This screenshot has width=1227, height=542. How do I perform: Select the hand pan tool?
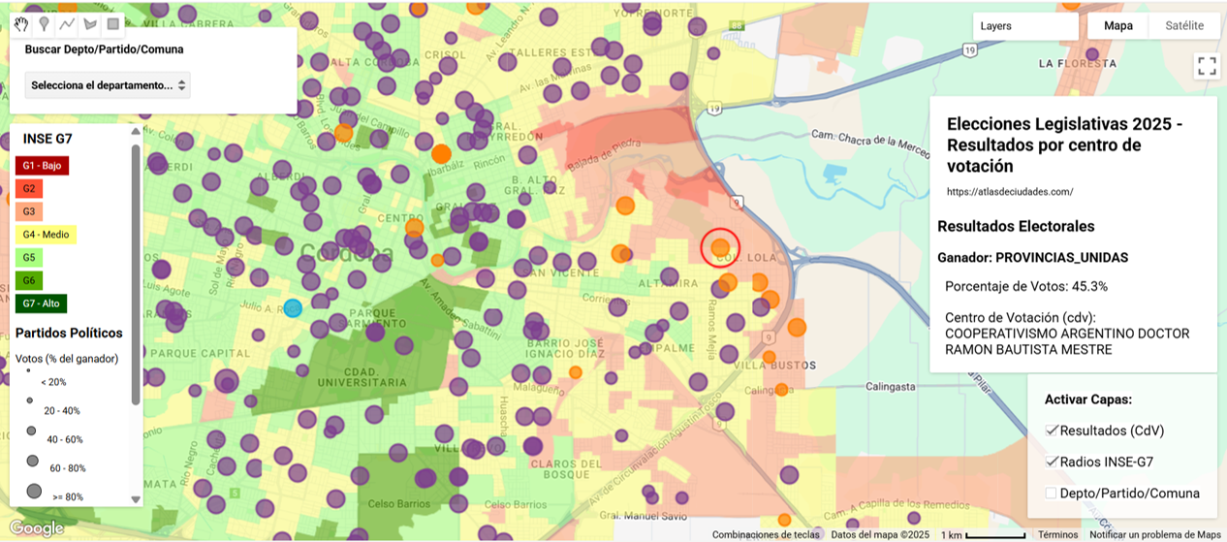tap(20, 24)
